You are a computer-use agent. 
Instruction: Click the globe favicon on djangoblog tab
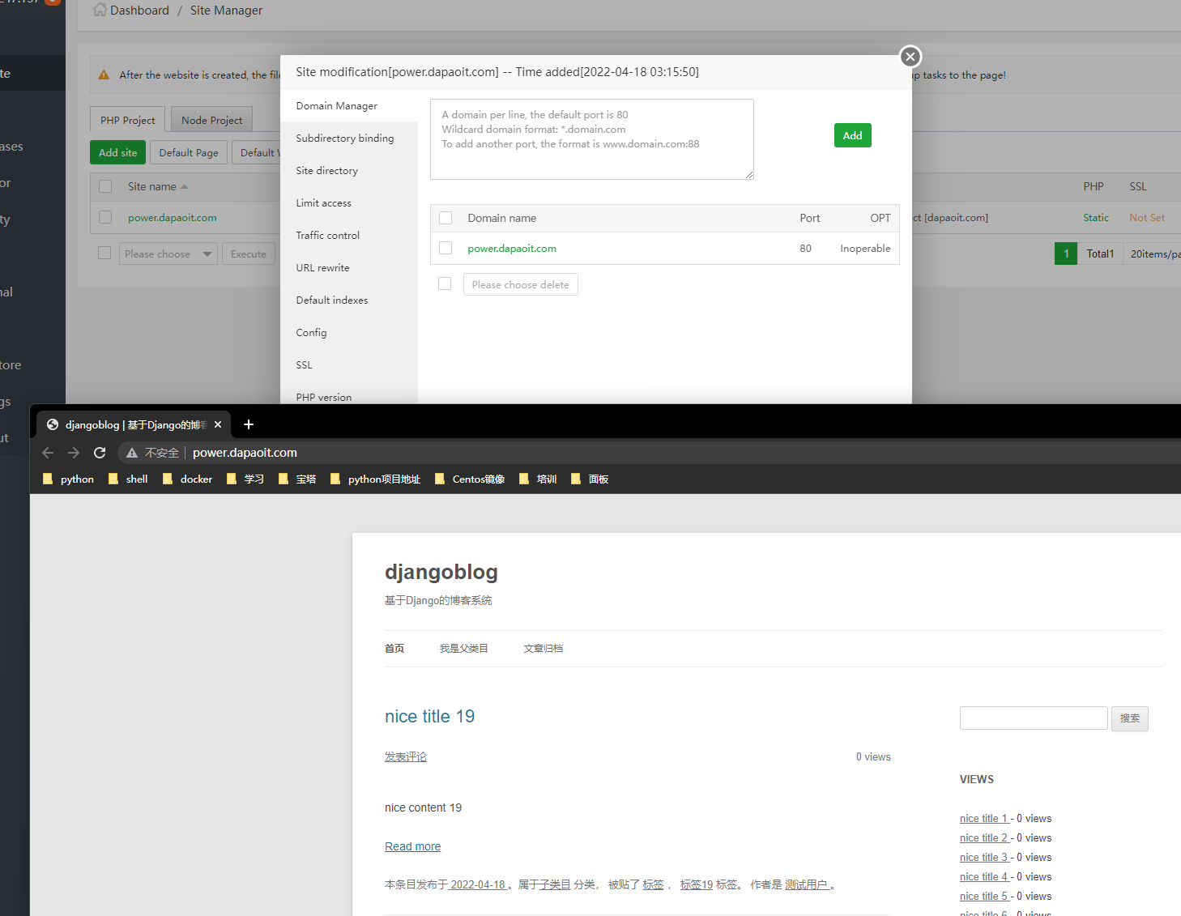(53, 424)
